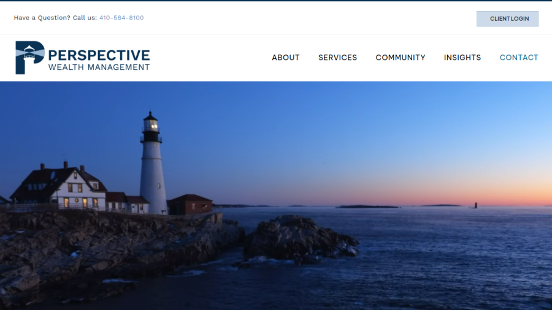552x310 pixels.
Task: Click the 'Have a Question? Call us:' text
Action: coord(55,18)
